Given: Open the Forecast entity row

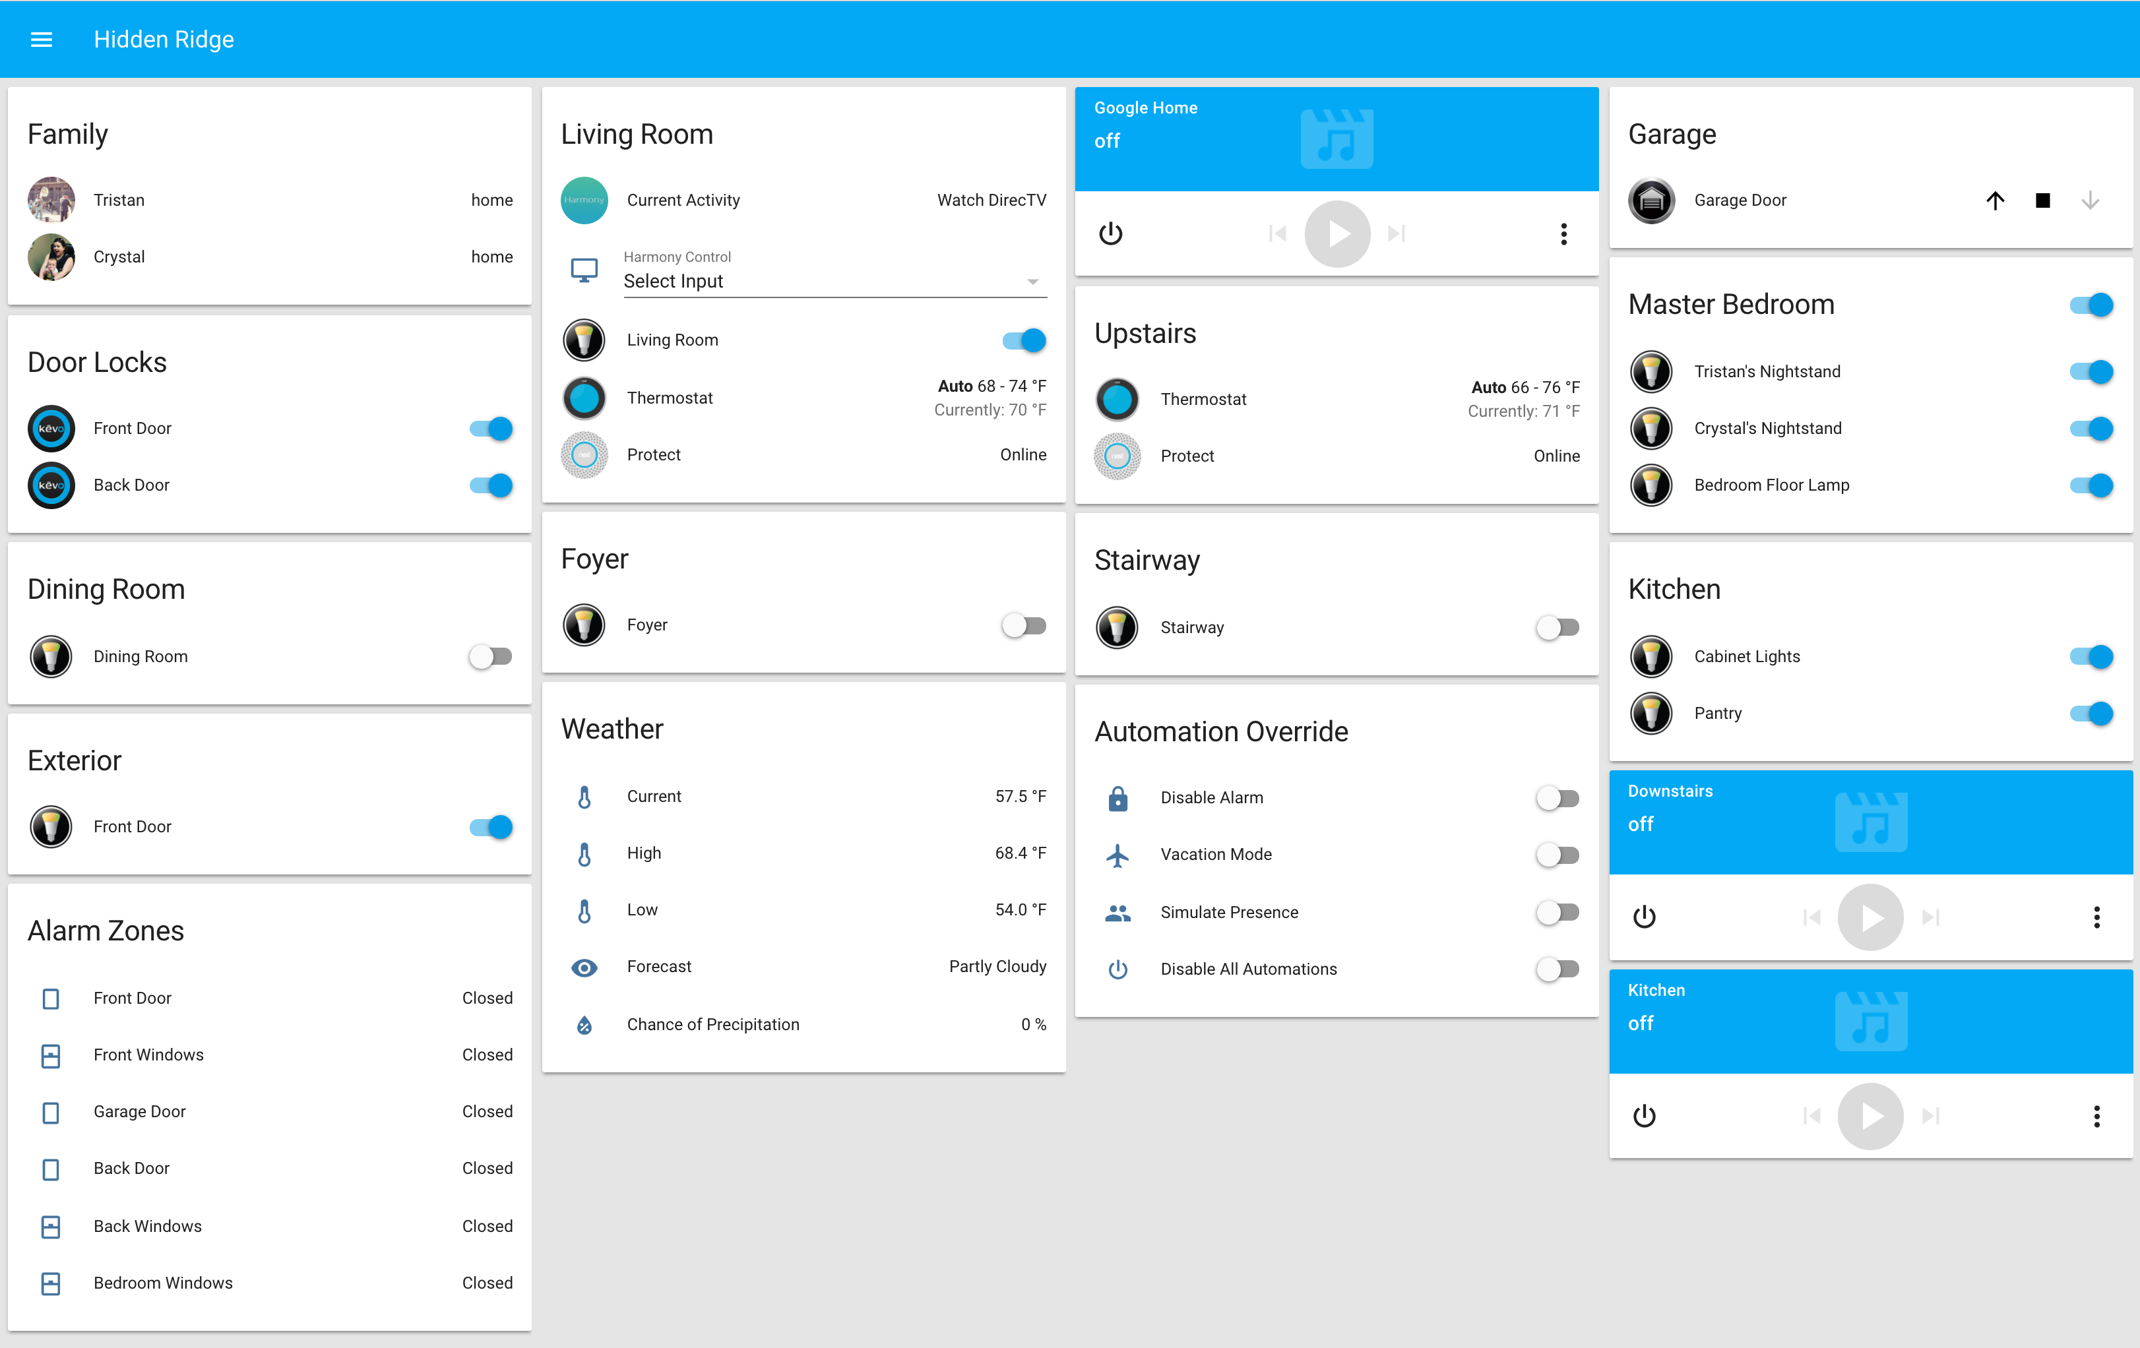Looking at the screenshot, I should click(658, 967).
